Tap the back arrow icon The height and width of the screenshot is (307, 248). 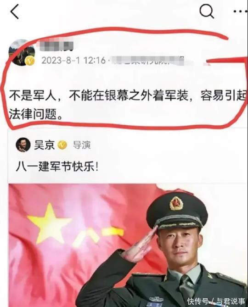15,12
